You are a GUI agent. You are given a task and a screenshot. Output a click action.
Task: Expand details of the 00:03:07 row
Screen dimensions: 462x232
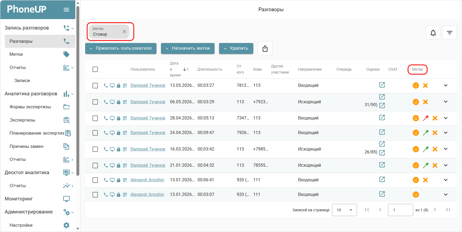(446, 195)
